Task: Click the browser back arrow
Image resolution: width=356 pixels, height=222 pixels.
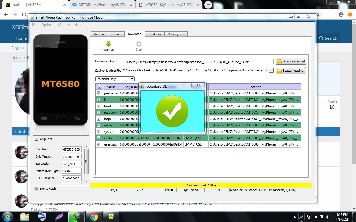Action: [6, 14]
